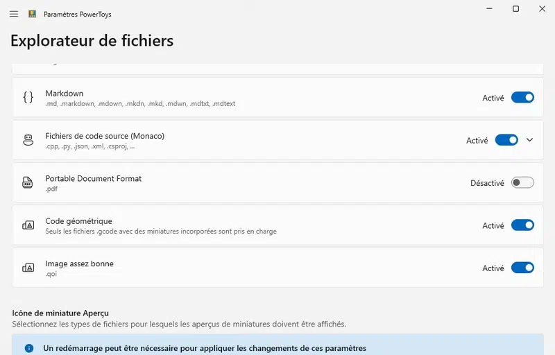The height and width of the screenshot is (355, 555).
Task: Click the Image assez bonne icon
Action: pos(28,268)
